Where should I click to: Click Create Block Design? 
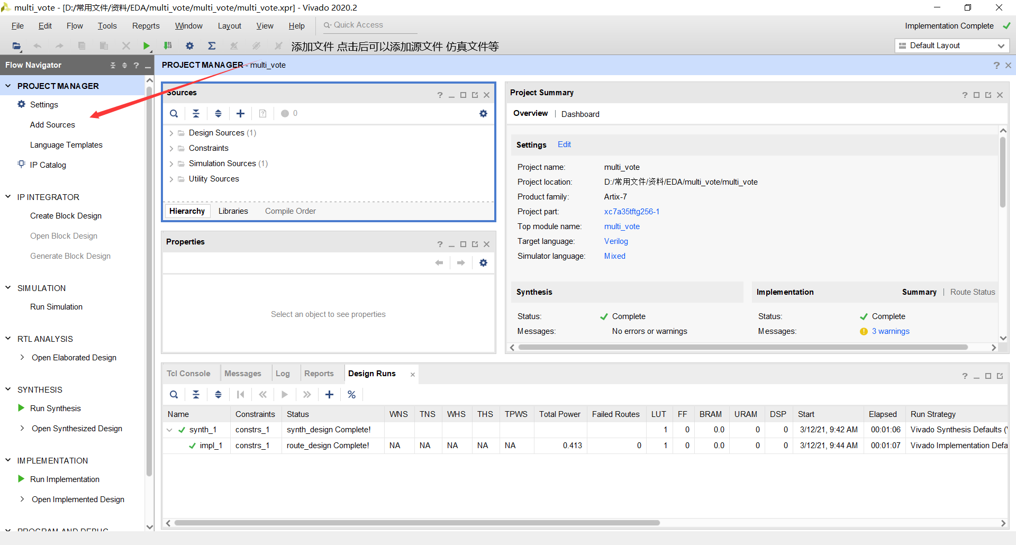pos(66,216)
